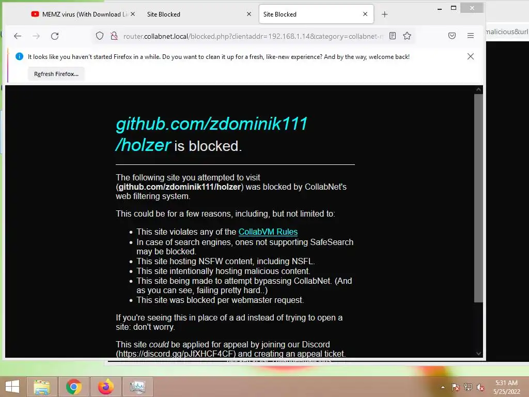
Task: Close the active Site Blocked tab
Action: click(365, 14)
